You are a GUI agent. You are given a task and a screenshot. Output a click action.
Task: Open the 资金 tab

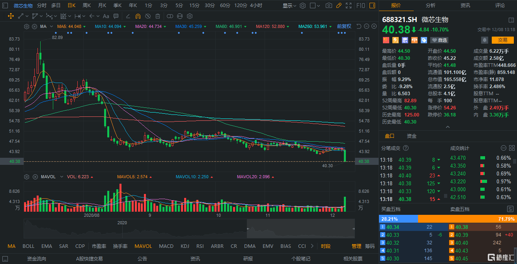click(412, 136)
